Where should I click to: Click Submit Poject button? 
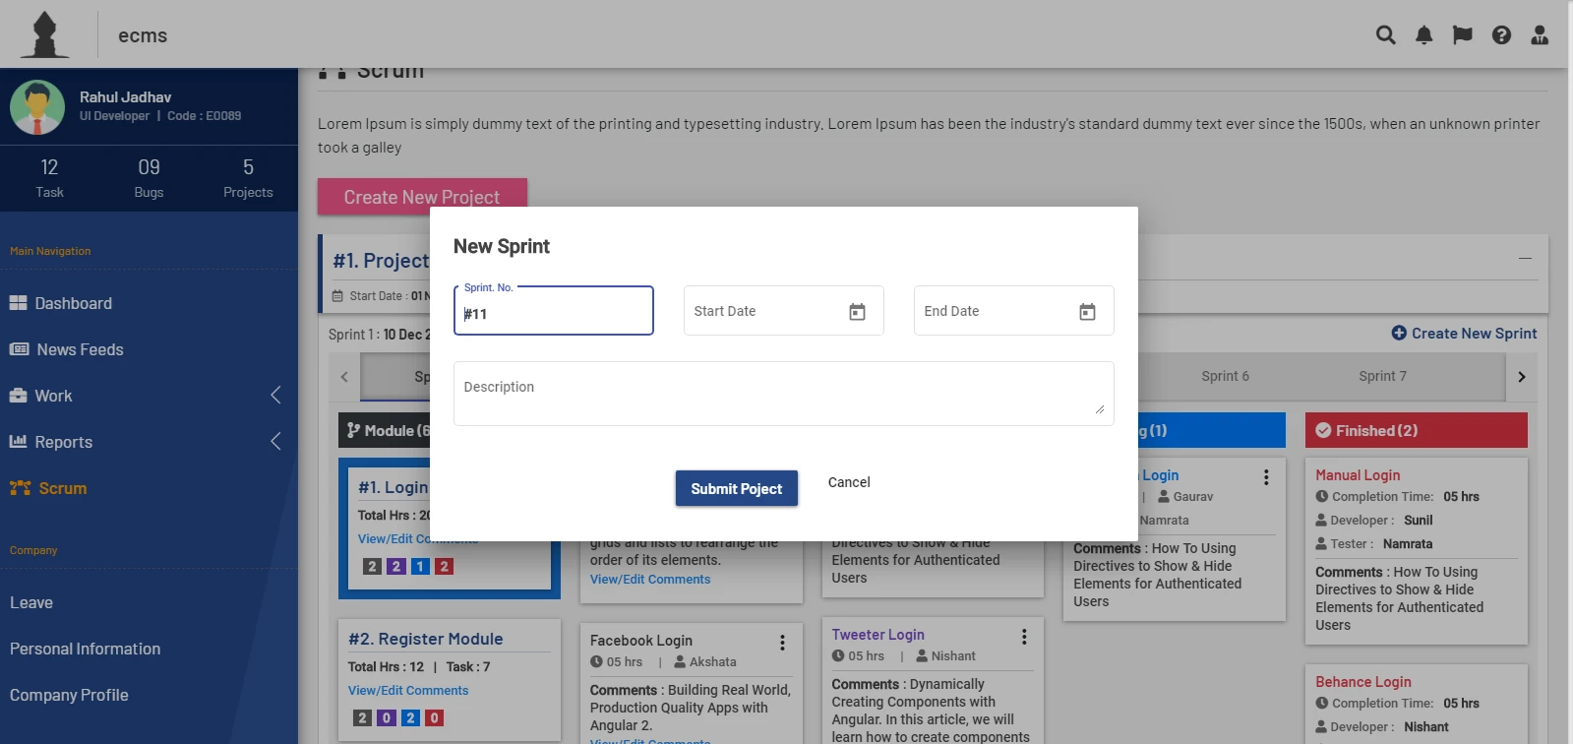[x=737, y=488]
